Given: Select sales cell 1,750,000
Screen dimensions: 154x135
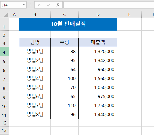Looking at the screenshot, I should pyautogui.click(x=98, y=105).
